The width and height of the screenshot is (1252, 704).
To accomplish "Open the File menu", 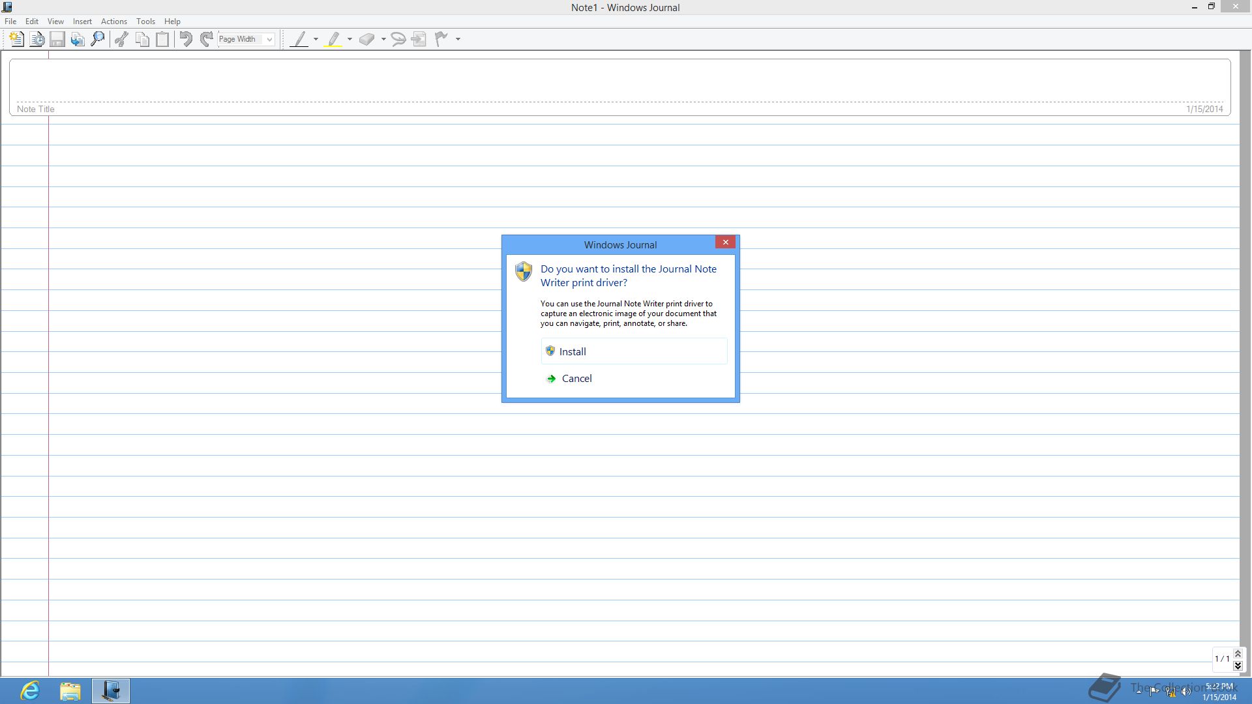I will (10, 22).
